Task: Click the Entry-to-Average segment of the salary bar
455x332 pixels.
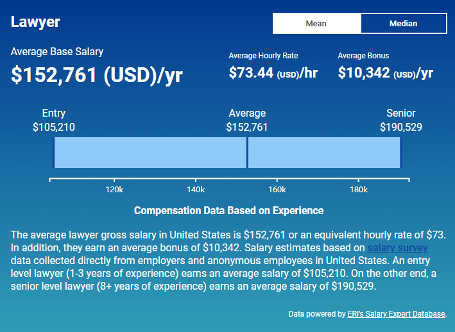Action: [150, 153]
